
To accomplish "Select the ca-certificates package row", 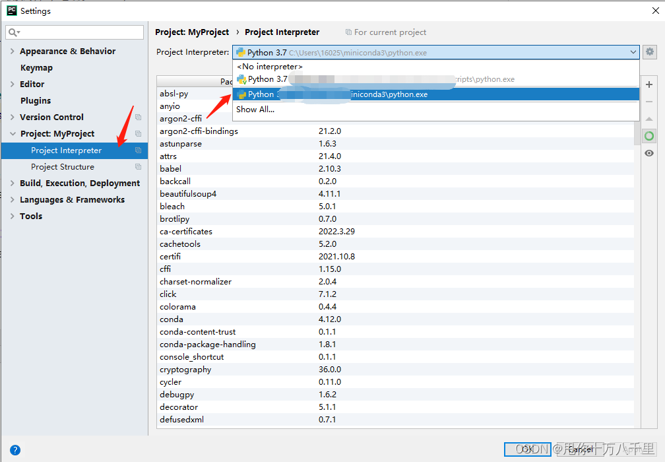I will [395, 232].
